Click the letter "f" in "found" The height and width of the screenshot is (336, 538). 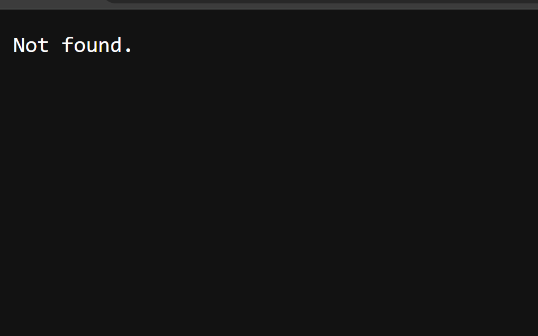(67, 45)
